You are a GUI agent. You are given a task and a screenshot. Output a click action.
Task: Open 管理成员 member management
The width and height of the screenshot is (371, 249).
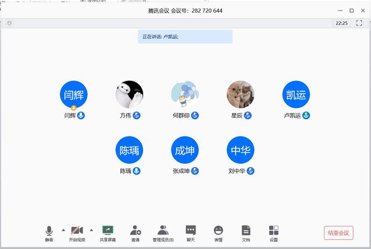(163, 231)
